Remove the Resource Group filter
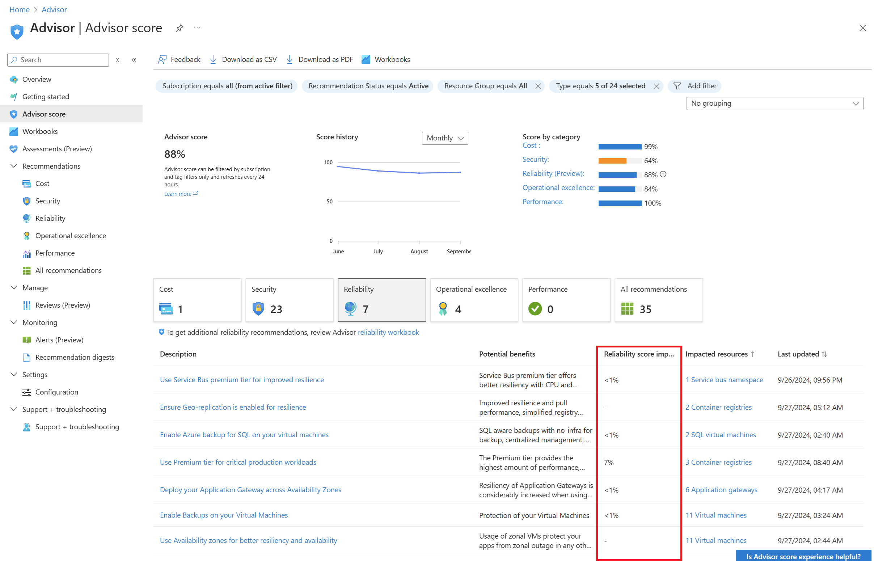This screenshot has height=561, width=874. (538, 86)
